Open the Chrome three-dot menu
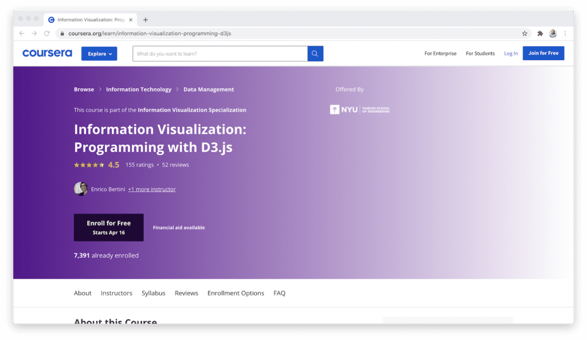Screen dimensions: 587x340 pyautogui.click(x=565, y=34)
